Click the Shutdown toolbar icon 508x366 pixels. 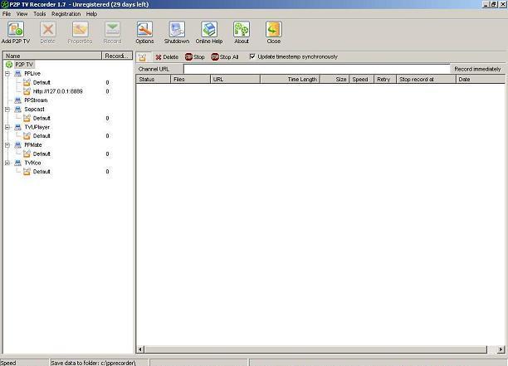coord(177,32)
